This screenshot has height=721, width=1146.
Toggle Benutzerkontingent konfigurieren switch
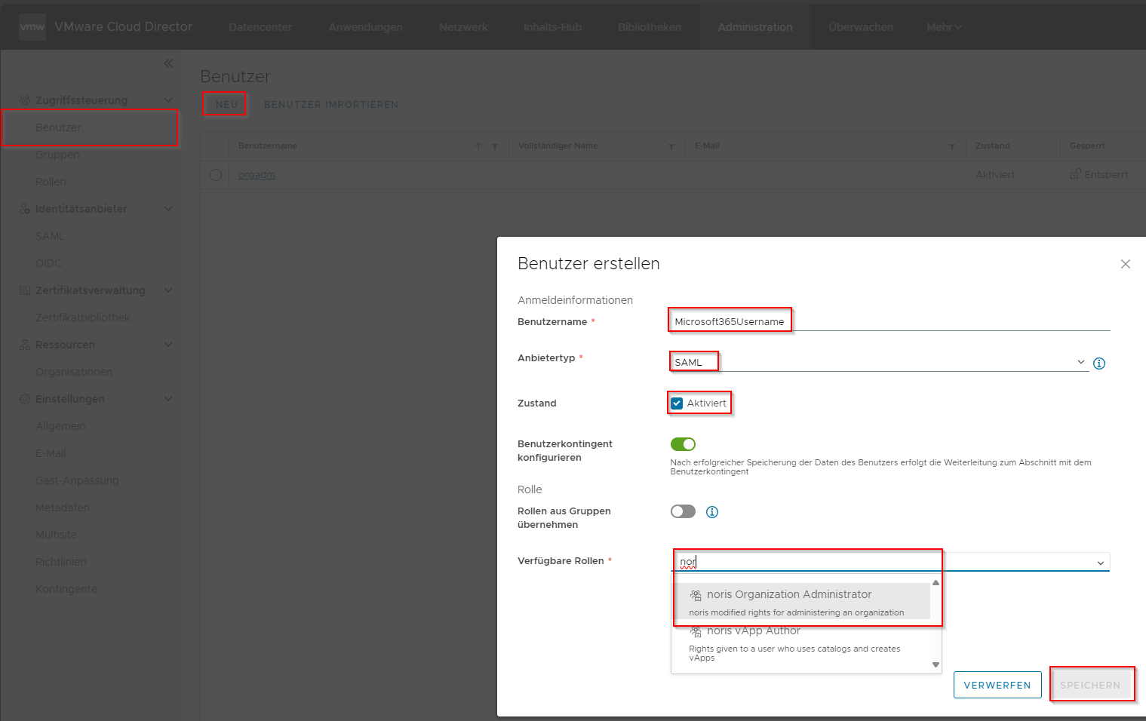click(683, 444)
